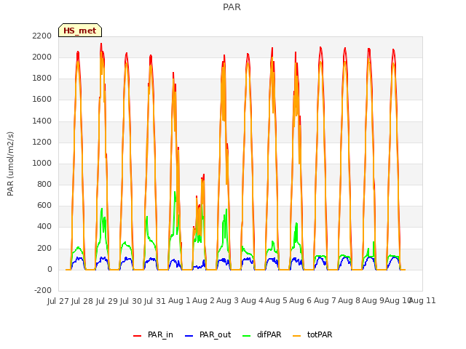The height and width of the screenshot is (349, 466).
Task: Click the 2000 y-axis tick label
Action: [x=42, y=57]
